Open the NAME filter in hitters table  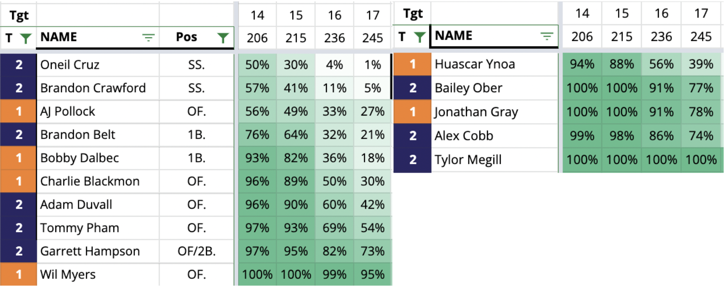[x=148, y=37]
